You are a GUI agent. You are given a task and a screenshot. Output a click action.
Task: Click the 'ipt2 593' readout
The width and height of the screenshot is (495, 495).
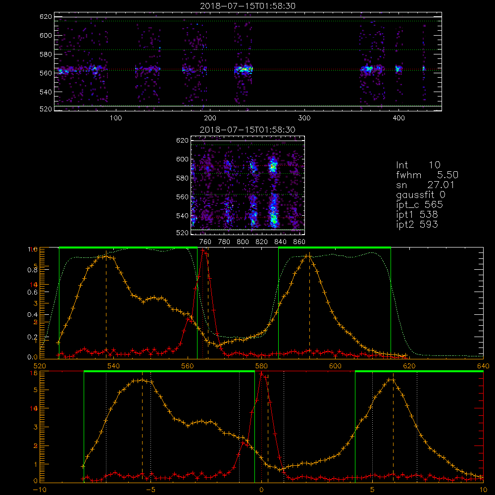click(417, 224)
